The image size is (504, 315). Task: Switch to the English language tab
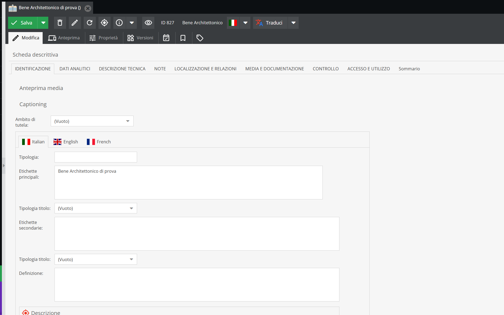66,142
